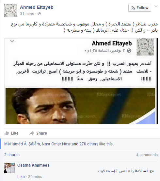Click the sketch avatar inside embedded post
This screenshot has height=181, width=160.
click(x=145, y=47)
